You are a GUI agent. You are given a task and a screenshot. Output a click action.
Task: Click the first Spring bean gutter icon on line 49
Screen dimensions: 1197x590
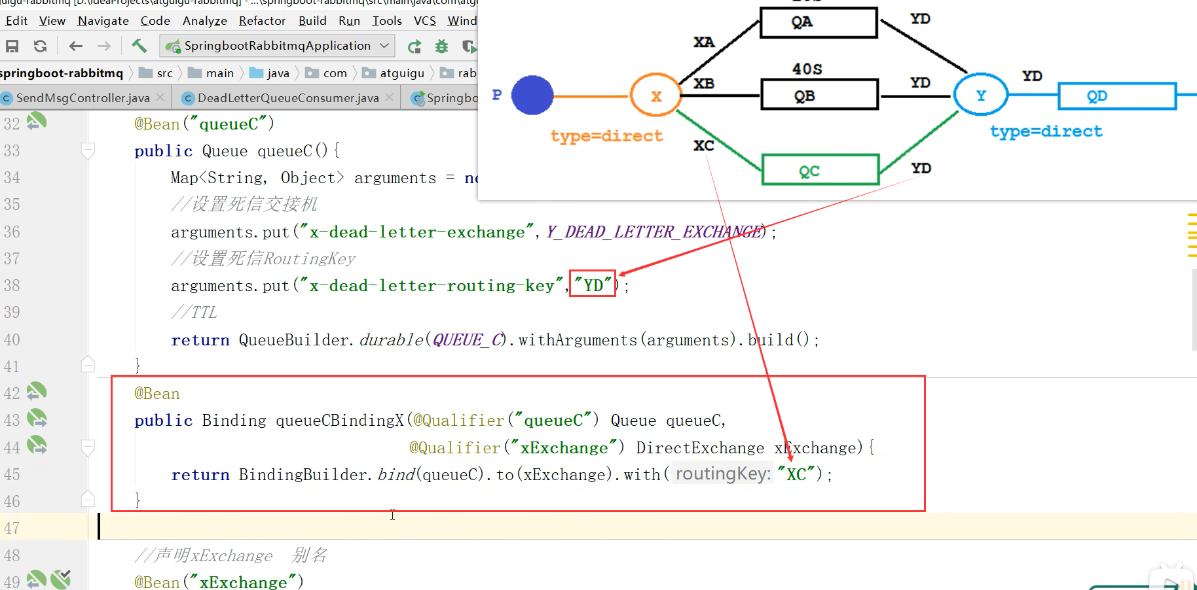(37, 580)
